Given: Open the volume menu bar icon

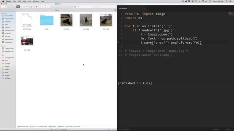Looking at the screenshot, I should 206,1.
